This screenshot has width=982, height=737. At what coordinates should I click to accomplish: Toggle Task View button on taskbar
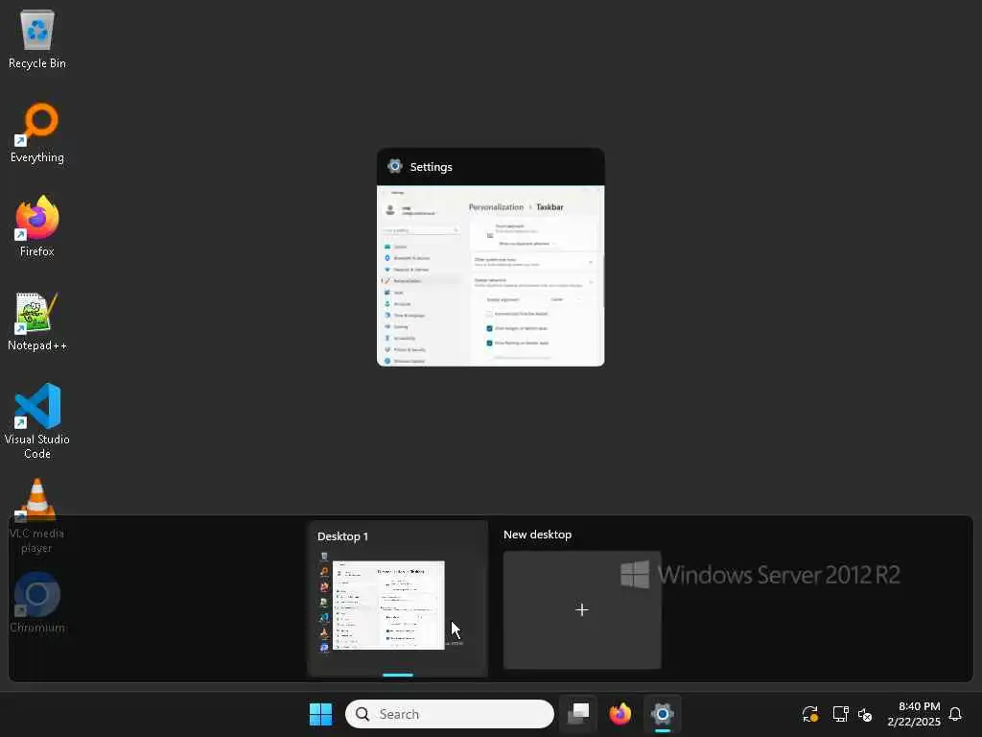pos(578,714)
